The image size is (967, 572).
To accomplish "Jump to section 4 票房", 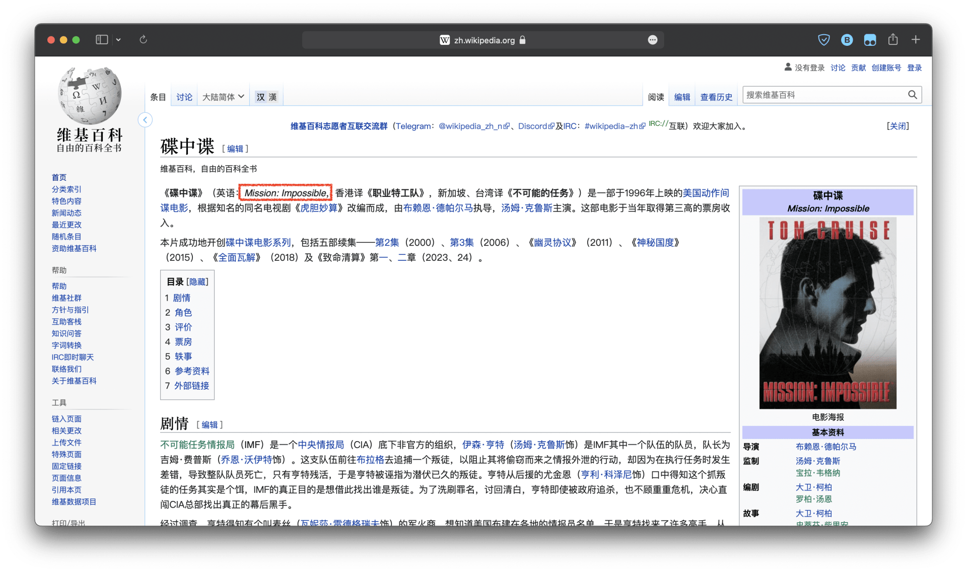I will (x=183, y=342).
